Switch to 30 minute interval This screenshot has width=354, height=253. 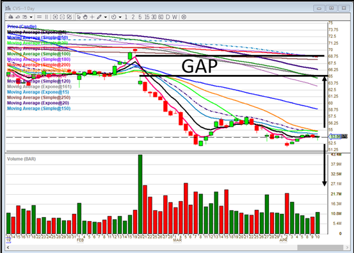(x=154, y=17)
